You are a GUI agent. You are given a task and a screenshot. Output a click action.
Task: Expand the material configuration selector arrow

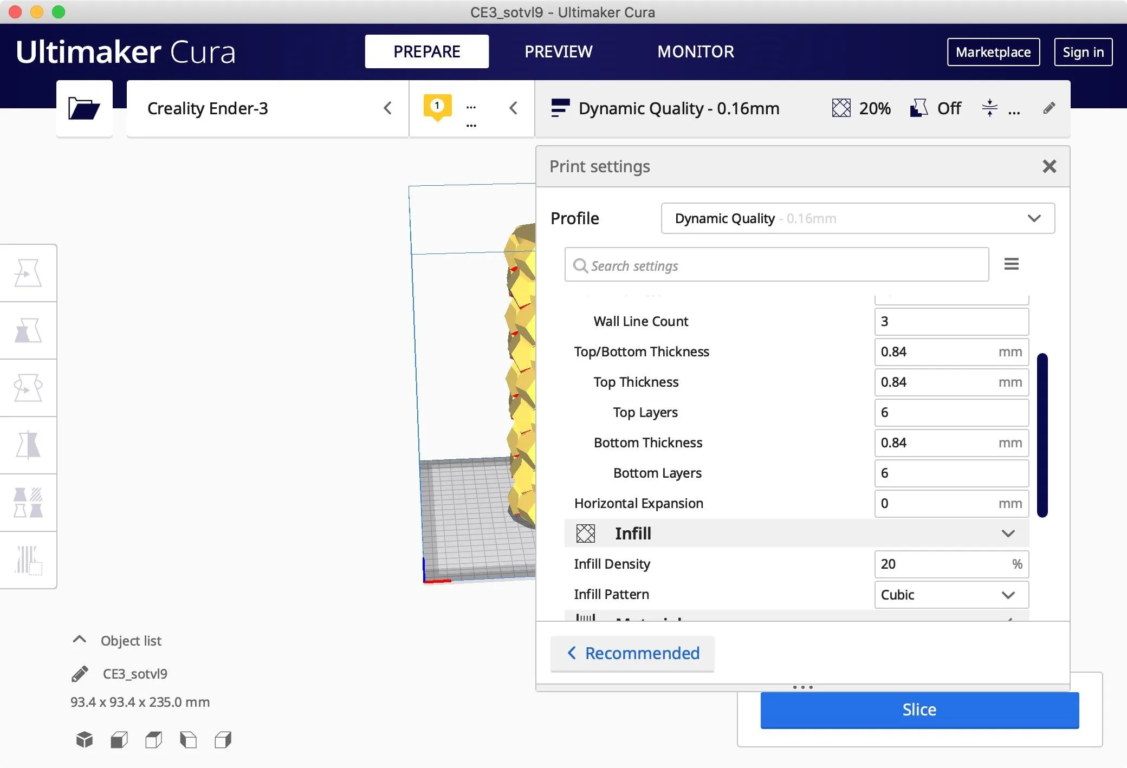click(x=513, y=108)
